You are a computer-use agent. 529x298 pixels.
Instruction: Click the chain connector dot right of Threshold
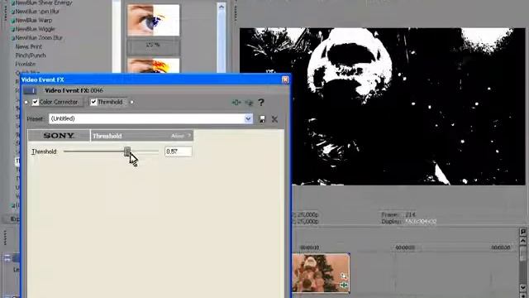(x=131, y=102)
